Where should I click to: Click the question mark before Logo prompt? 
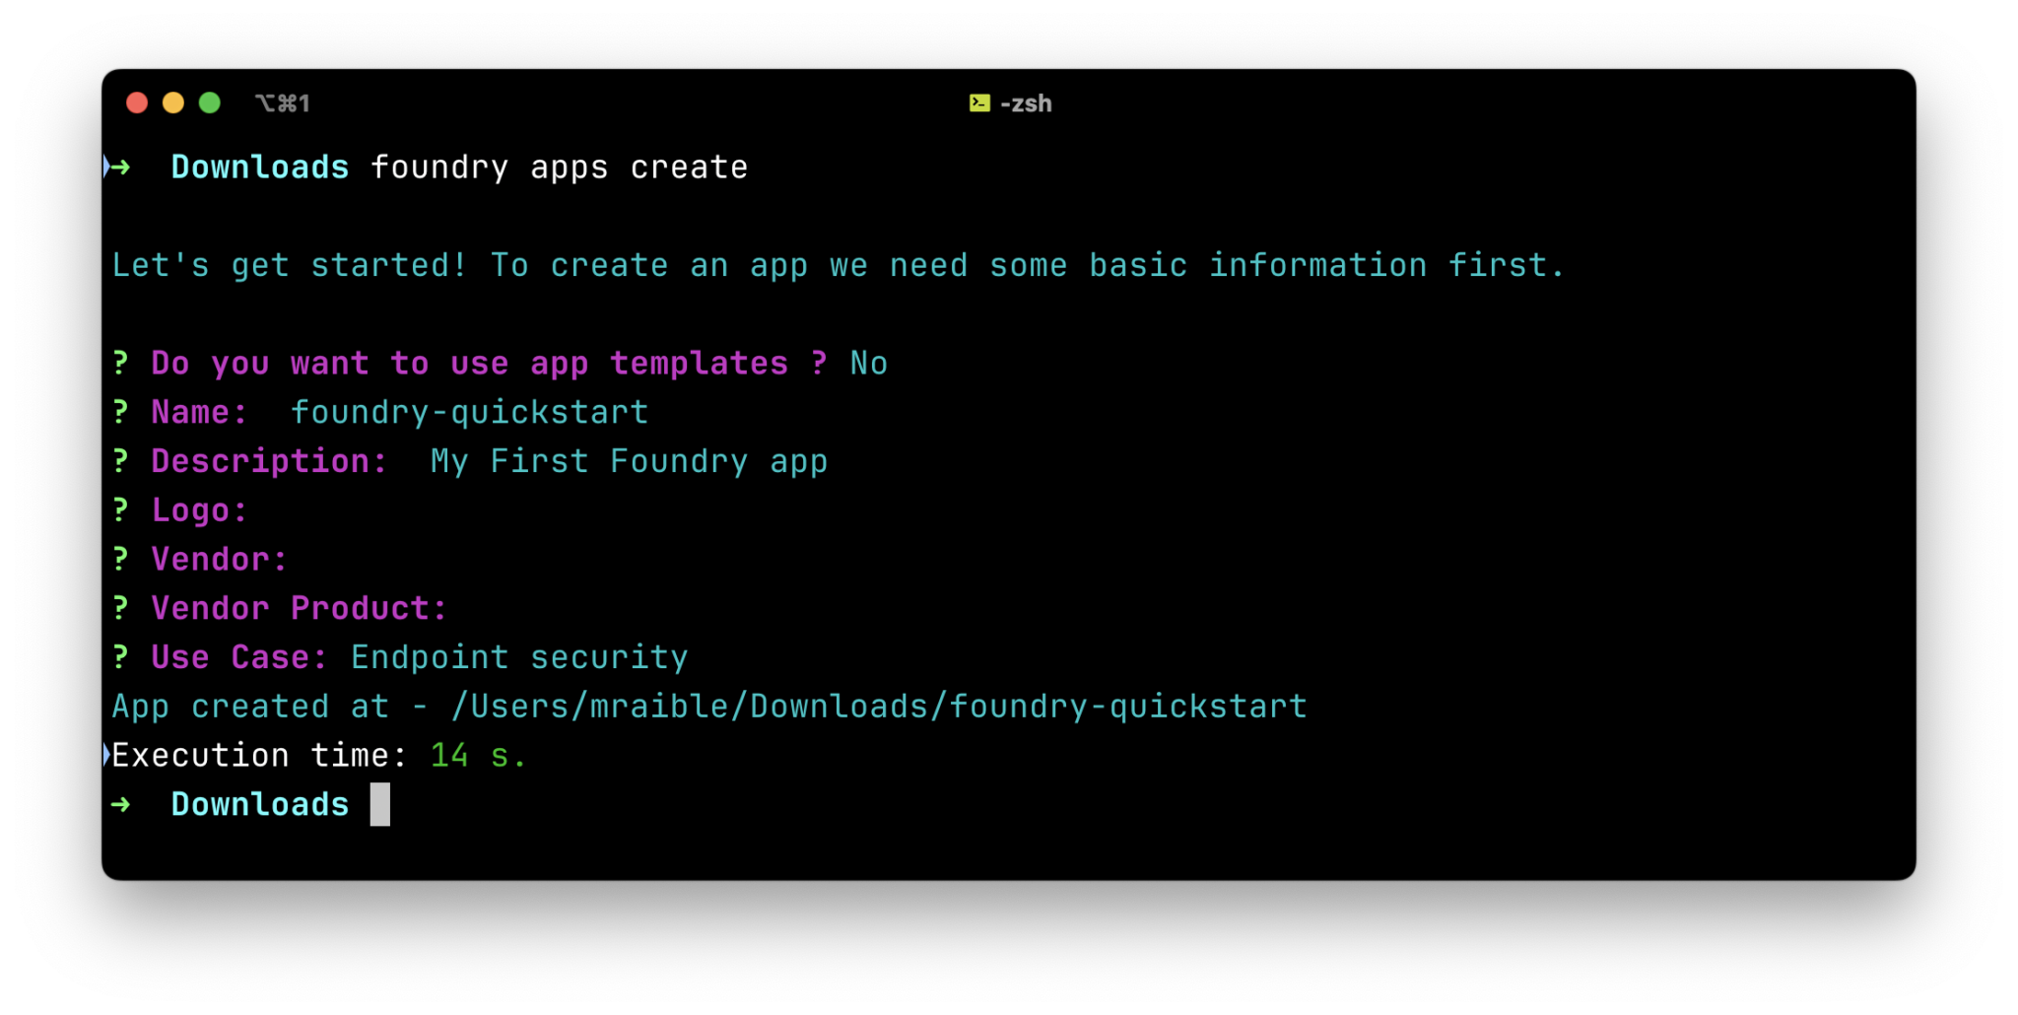[120, 509]
